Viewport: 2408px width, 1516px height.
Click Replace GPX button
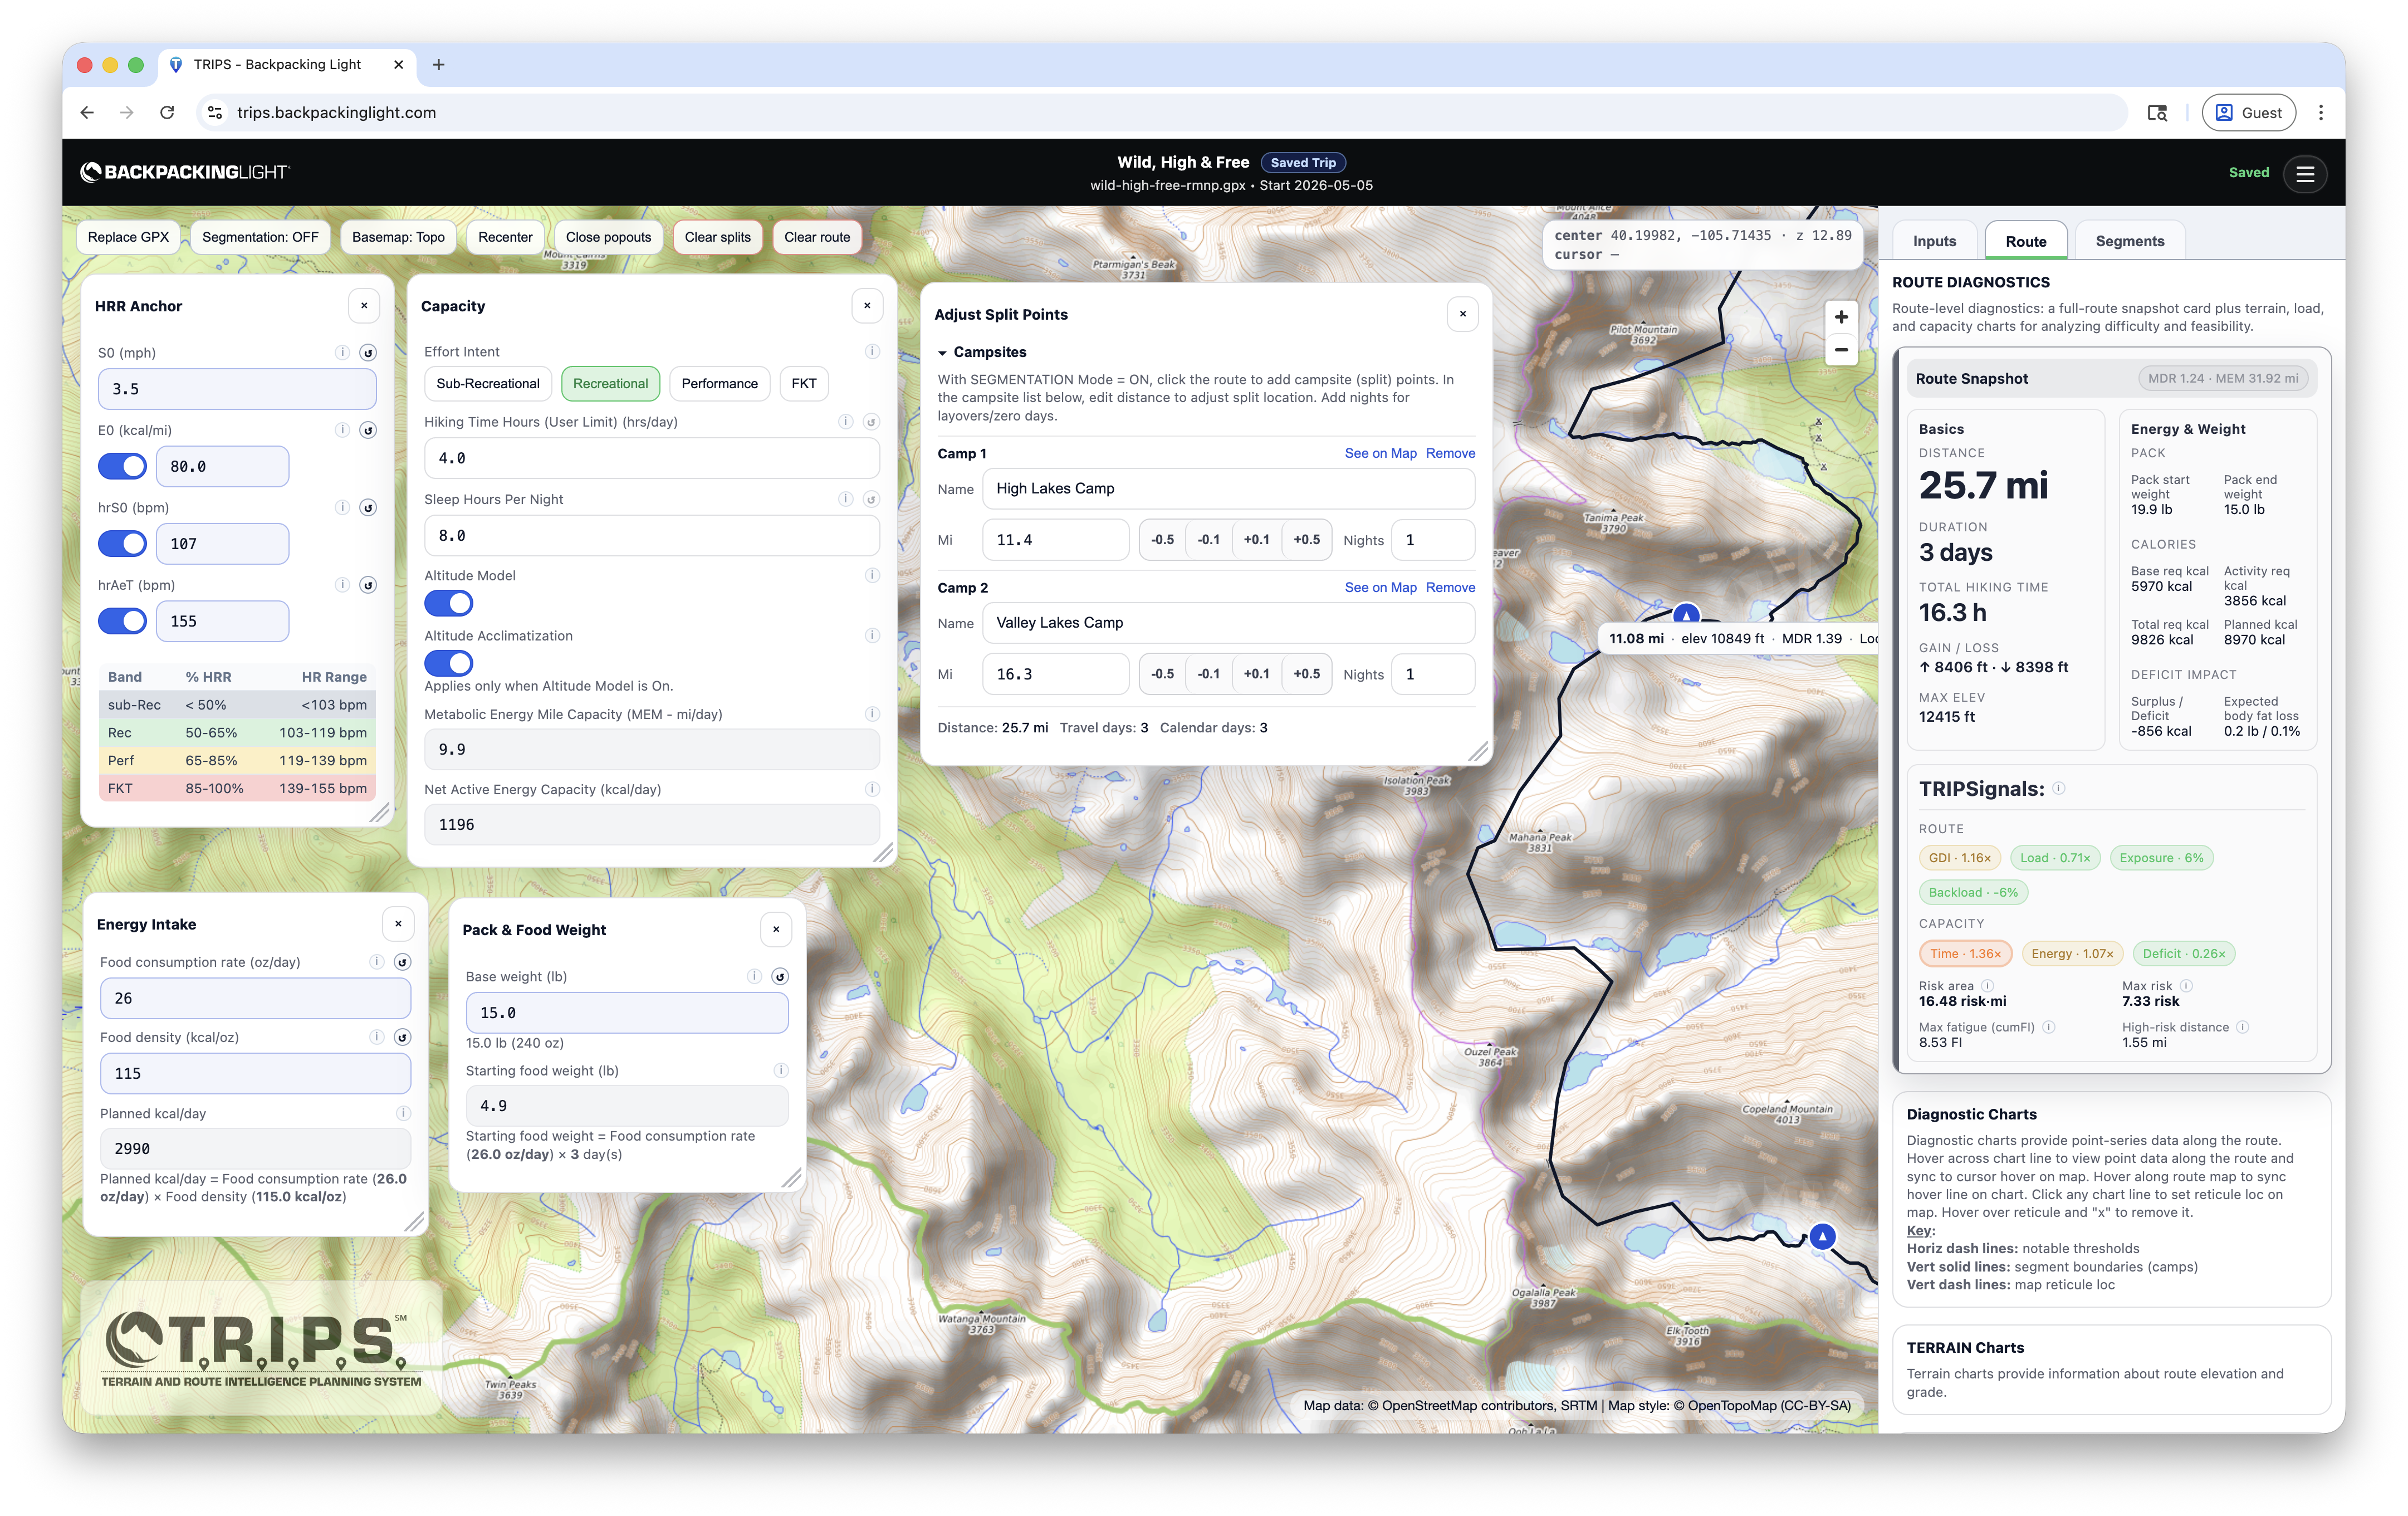[128, 237]
